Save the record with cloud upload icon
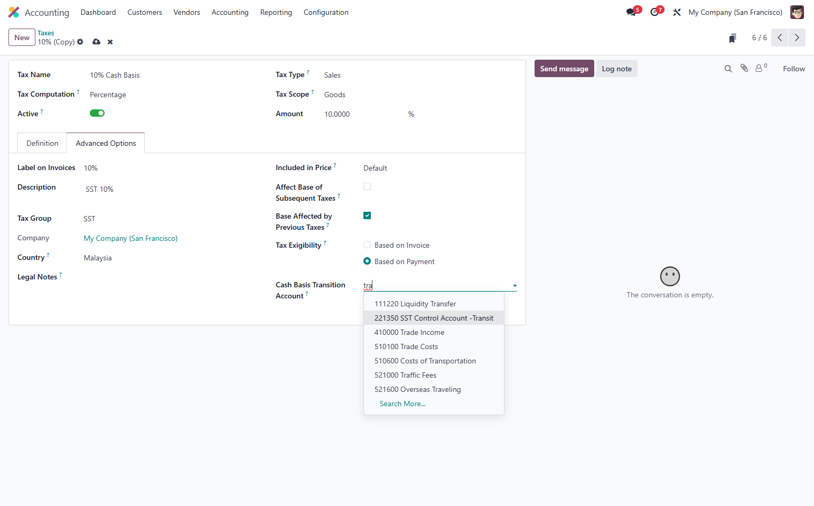This screenshot has height=506, width=814. point(96,42)
